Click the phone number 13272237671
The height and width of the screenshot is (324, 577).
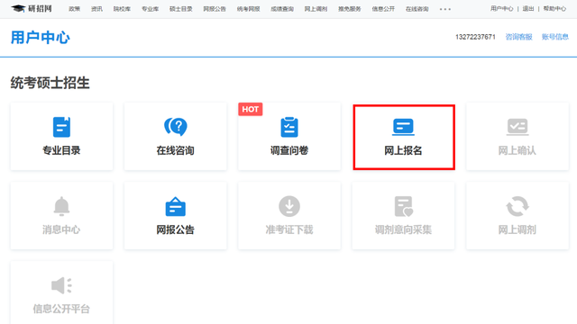[x=475, y=37]
